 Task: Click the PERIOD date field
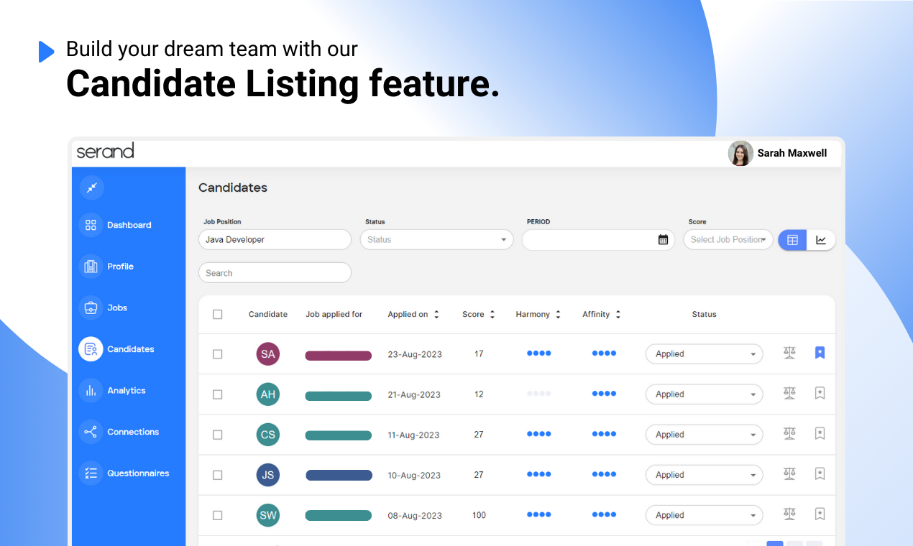(x=598, y=240)
